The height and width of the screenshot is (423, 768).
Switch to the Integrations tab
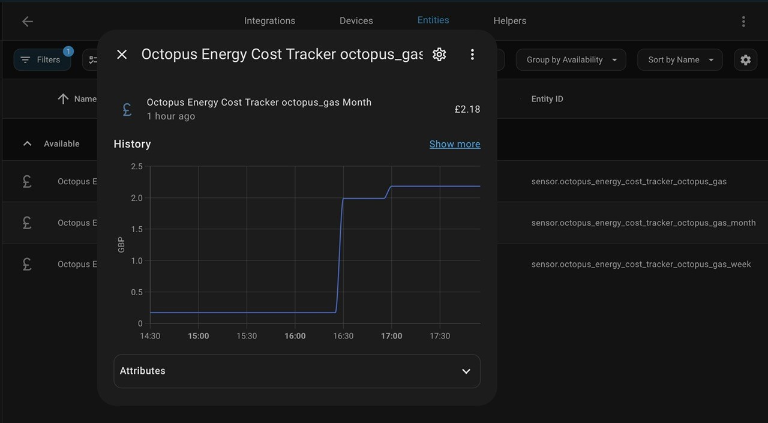point(269,20)
